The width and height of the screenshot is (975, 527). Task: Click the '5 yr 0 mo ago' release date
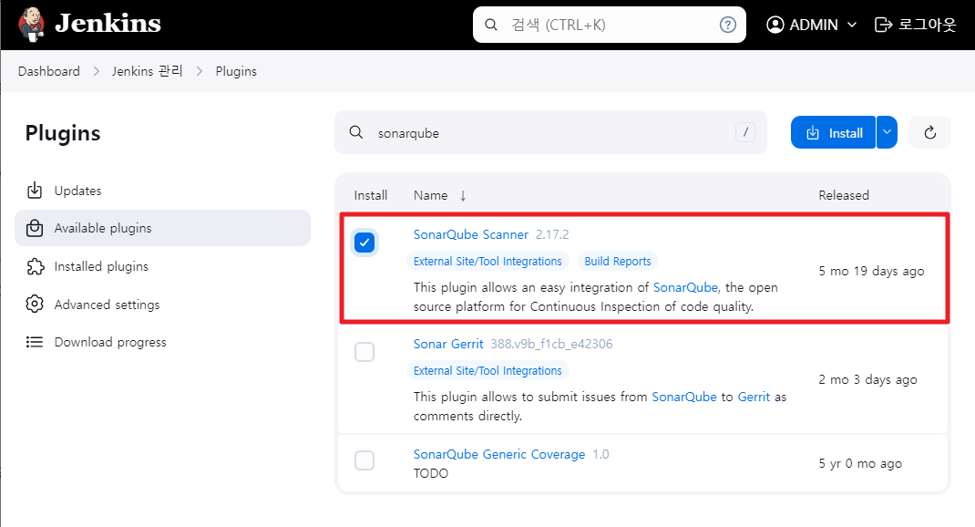860,463
